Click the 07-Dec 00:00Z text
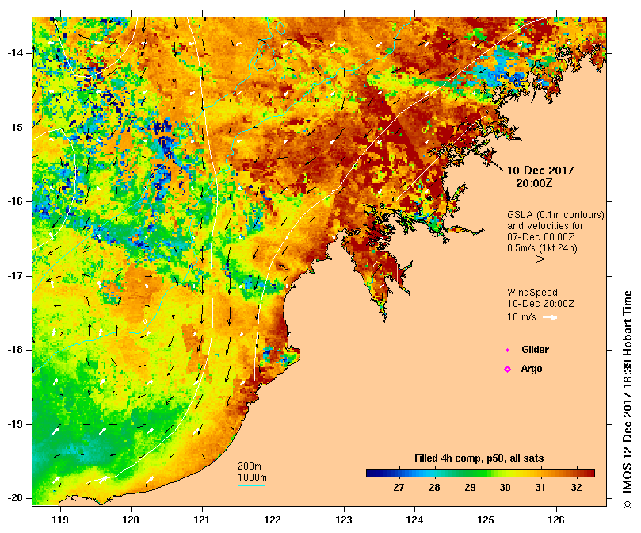641x533 pixels. click(541, 237)
